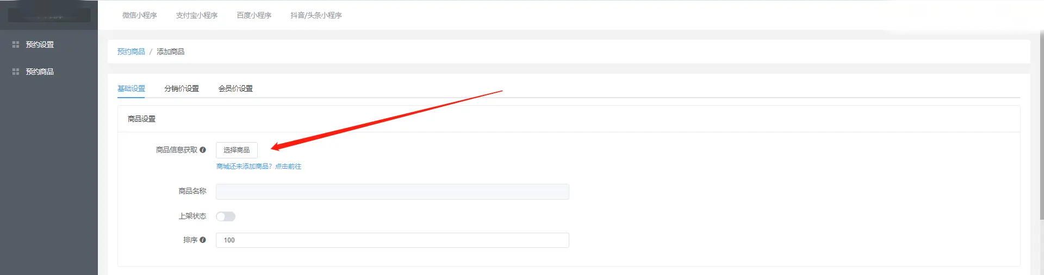Focus the 排序 field containing 100

click(x=393, y=240)
